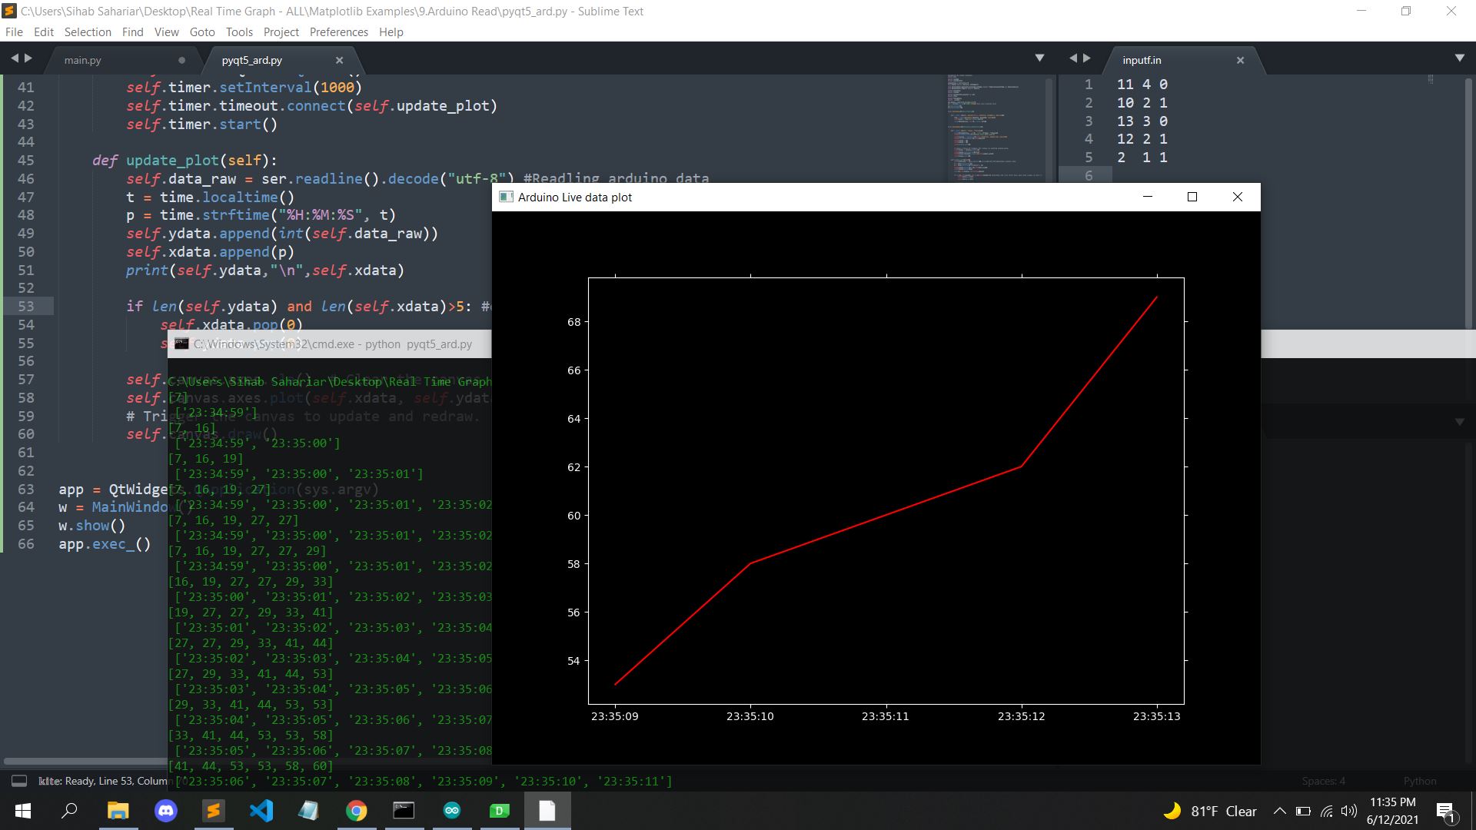
Task: Open the Help menu
Action: (391, 32)
